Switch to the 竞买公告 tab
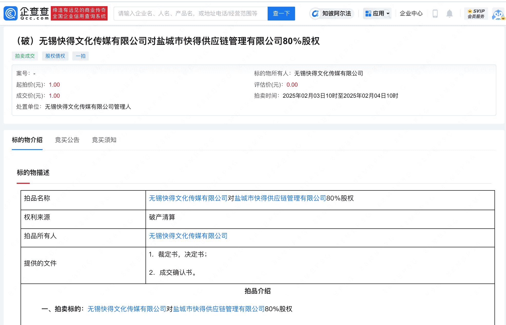The width and height of the screenshot is (506, 325). click(67, 140)
